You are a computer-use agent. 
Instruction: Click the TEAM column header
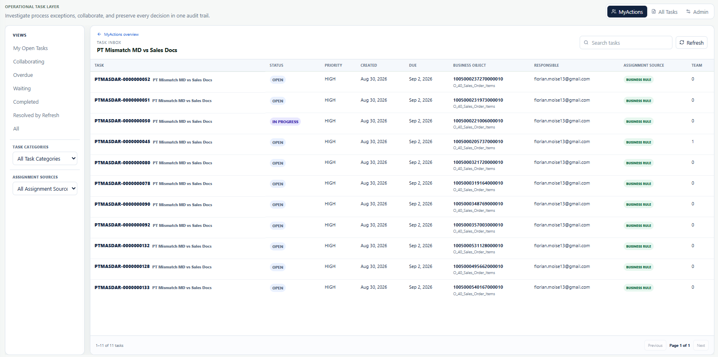tap(696, 65)
